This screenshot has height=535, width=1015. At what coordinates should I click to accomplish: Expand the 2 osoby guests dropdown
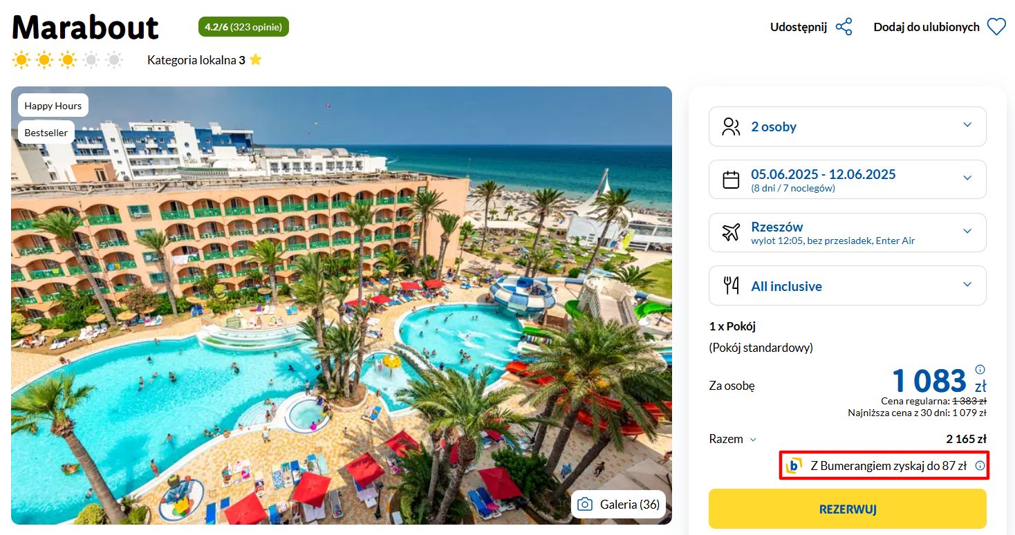pos(848,126)
